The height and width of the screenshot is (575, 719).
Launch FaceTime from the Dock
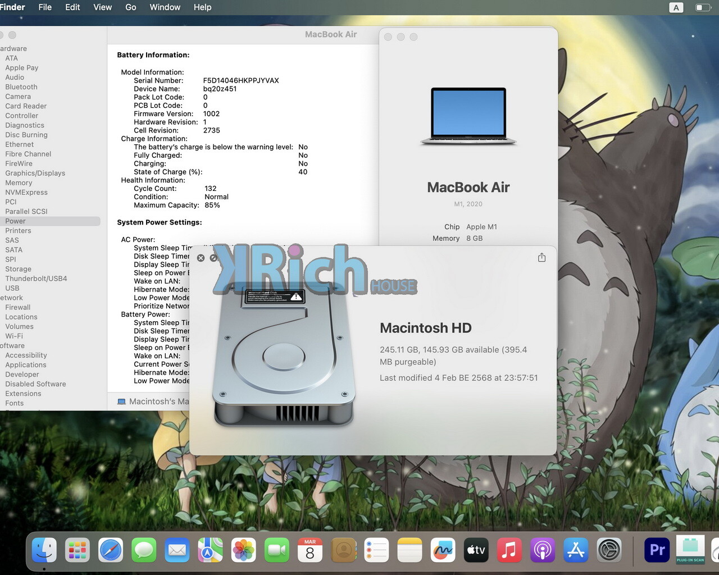(x=276, y=550)
